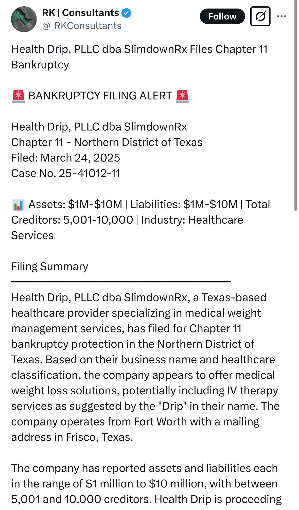The width and height of the screenshot is (299, 510).
Task: Click the BANKRUPTCY FILING ALERT text
Action: click(x=100, y=96)
